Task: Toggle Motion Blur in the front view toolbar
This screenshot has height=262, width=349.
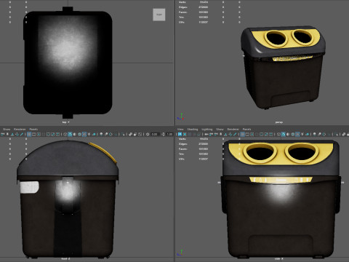Action: [106, 134]
